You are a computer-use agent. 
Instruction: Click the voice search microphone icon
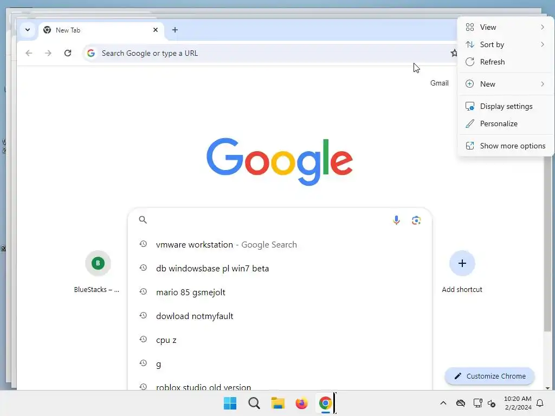(x=396, y=220)
